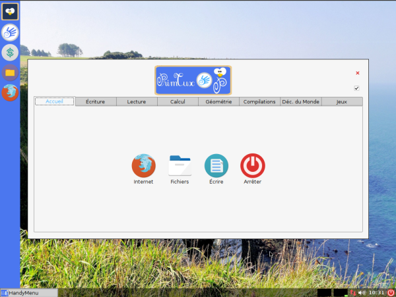Screen dimensions: 396x297
Task: Close HandyMenu with the red X
Action: (358, 73)
